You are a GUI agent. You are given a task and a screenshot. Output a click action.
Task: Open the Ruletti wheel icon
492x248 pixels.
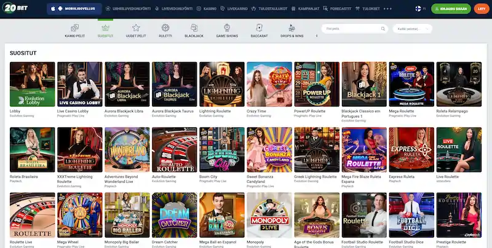(165, 28)
